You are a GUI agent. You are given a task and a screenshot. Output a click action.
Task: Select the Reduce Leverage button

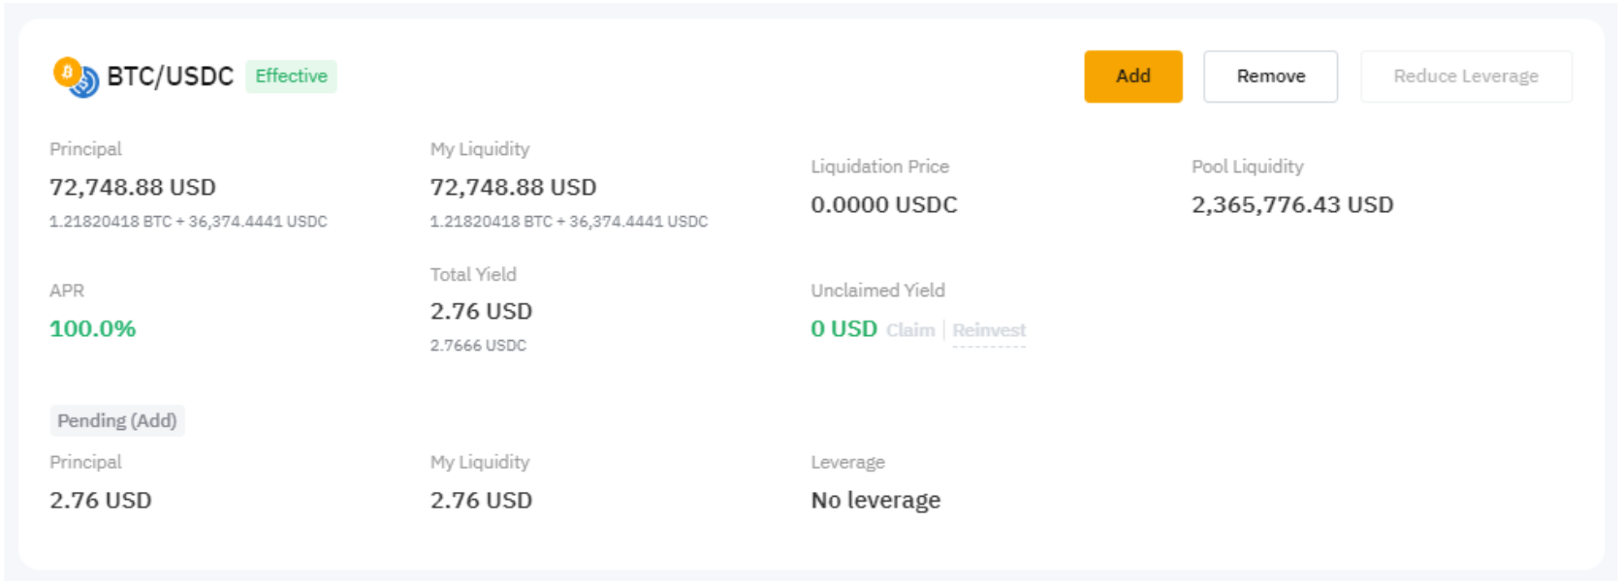(x=1465, y=77)
